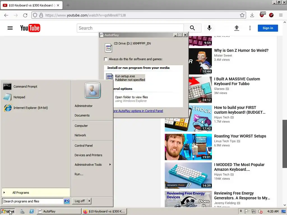287x215 pixels.
Task: Check Always do this for software and games
Action: tap(106, 59)
